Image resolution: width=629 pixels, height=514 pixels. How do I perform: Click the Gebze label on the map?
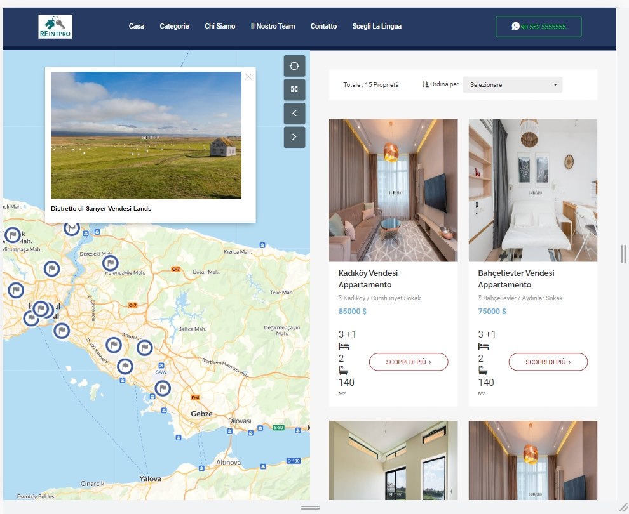point(202,414)
